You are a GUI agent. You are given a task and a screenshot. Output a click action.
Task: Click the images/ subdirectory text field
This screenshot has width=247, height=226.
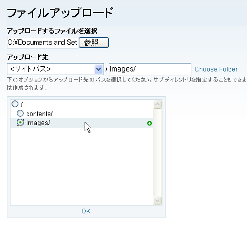pos(150,69)
